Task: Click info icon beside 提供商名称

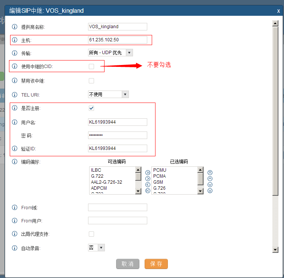Action: pyautogui.click(x=15, y=27)
